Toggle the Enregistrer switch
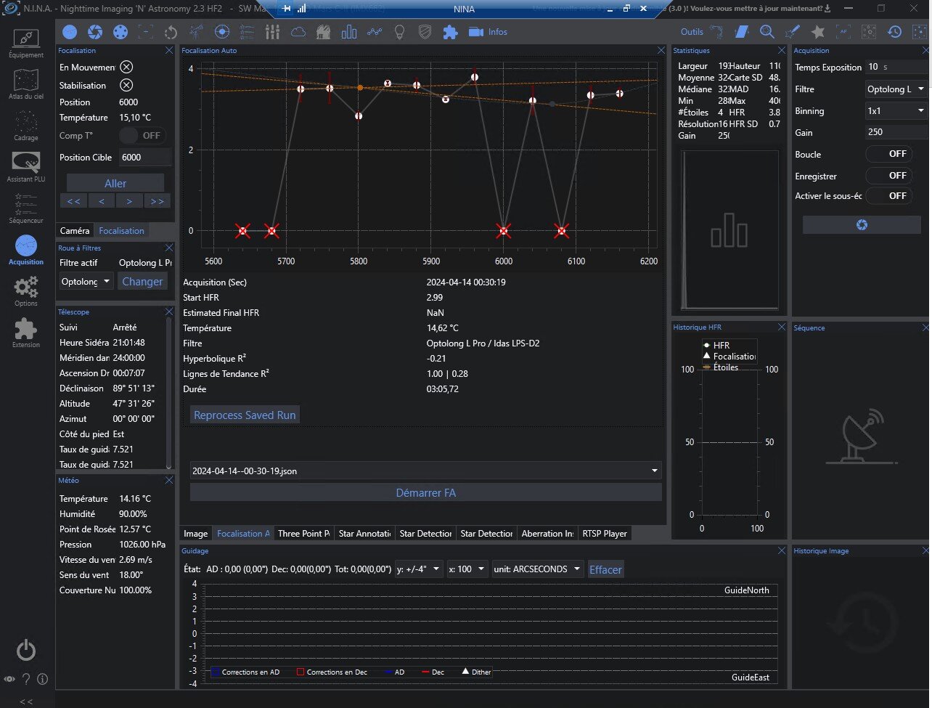932x708 pixels. (888, 176)
